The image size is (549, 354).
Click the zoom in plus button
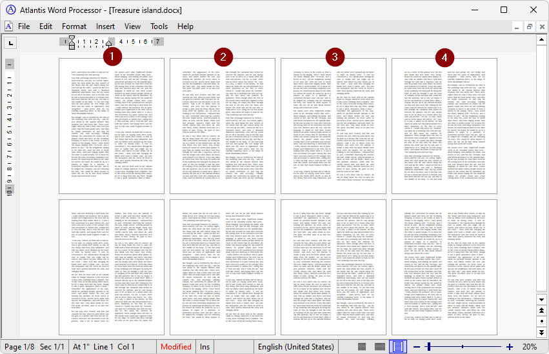[x=510, y=347]
